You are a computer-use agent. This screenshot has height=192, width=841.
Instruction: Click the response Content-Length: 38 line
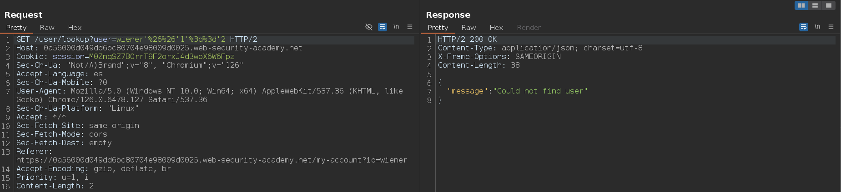pyautogui.click(x=479, y=65)
